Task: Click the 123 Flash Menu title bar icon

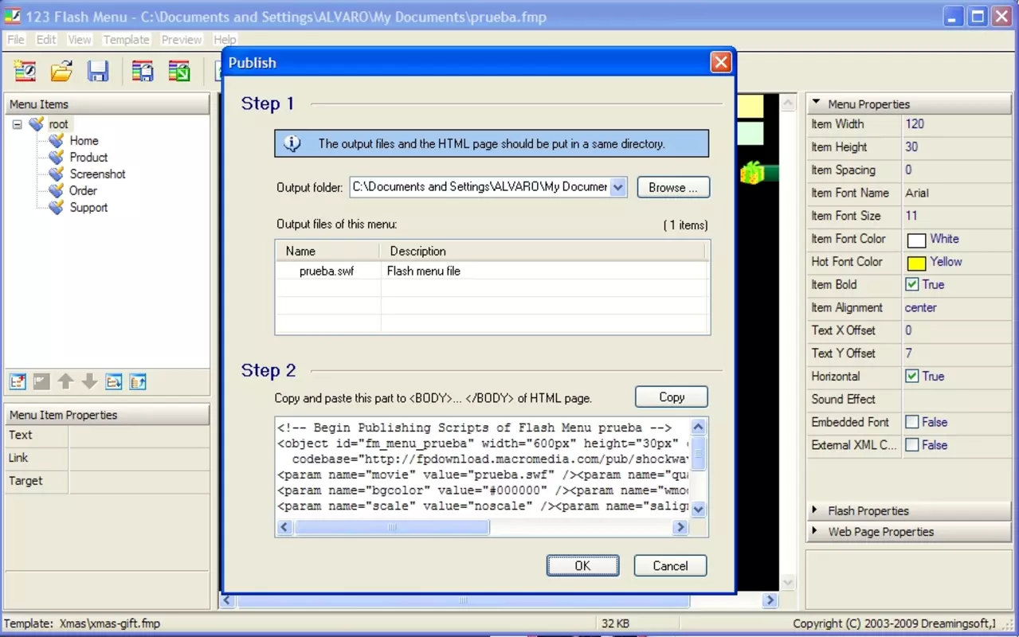Action: click(13, 17)
